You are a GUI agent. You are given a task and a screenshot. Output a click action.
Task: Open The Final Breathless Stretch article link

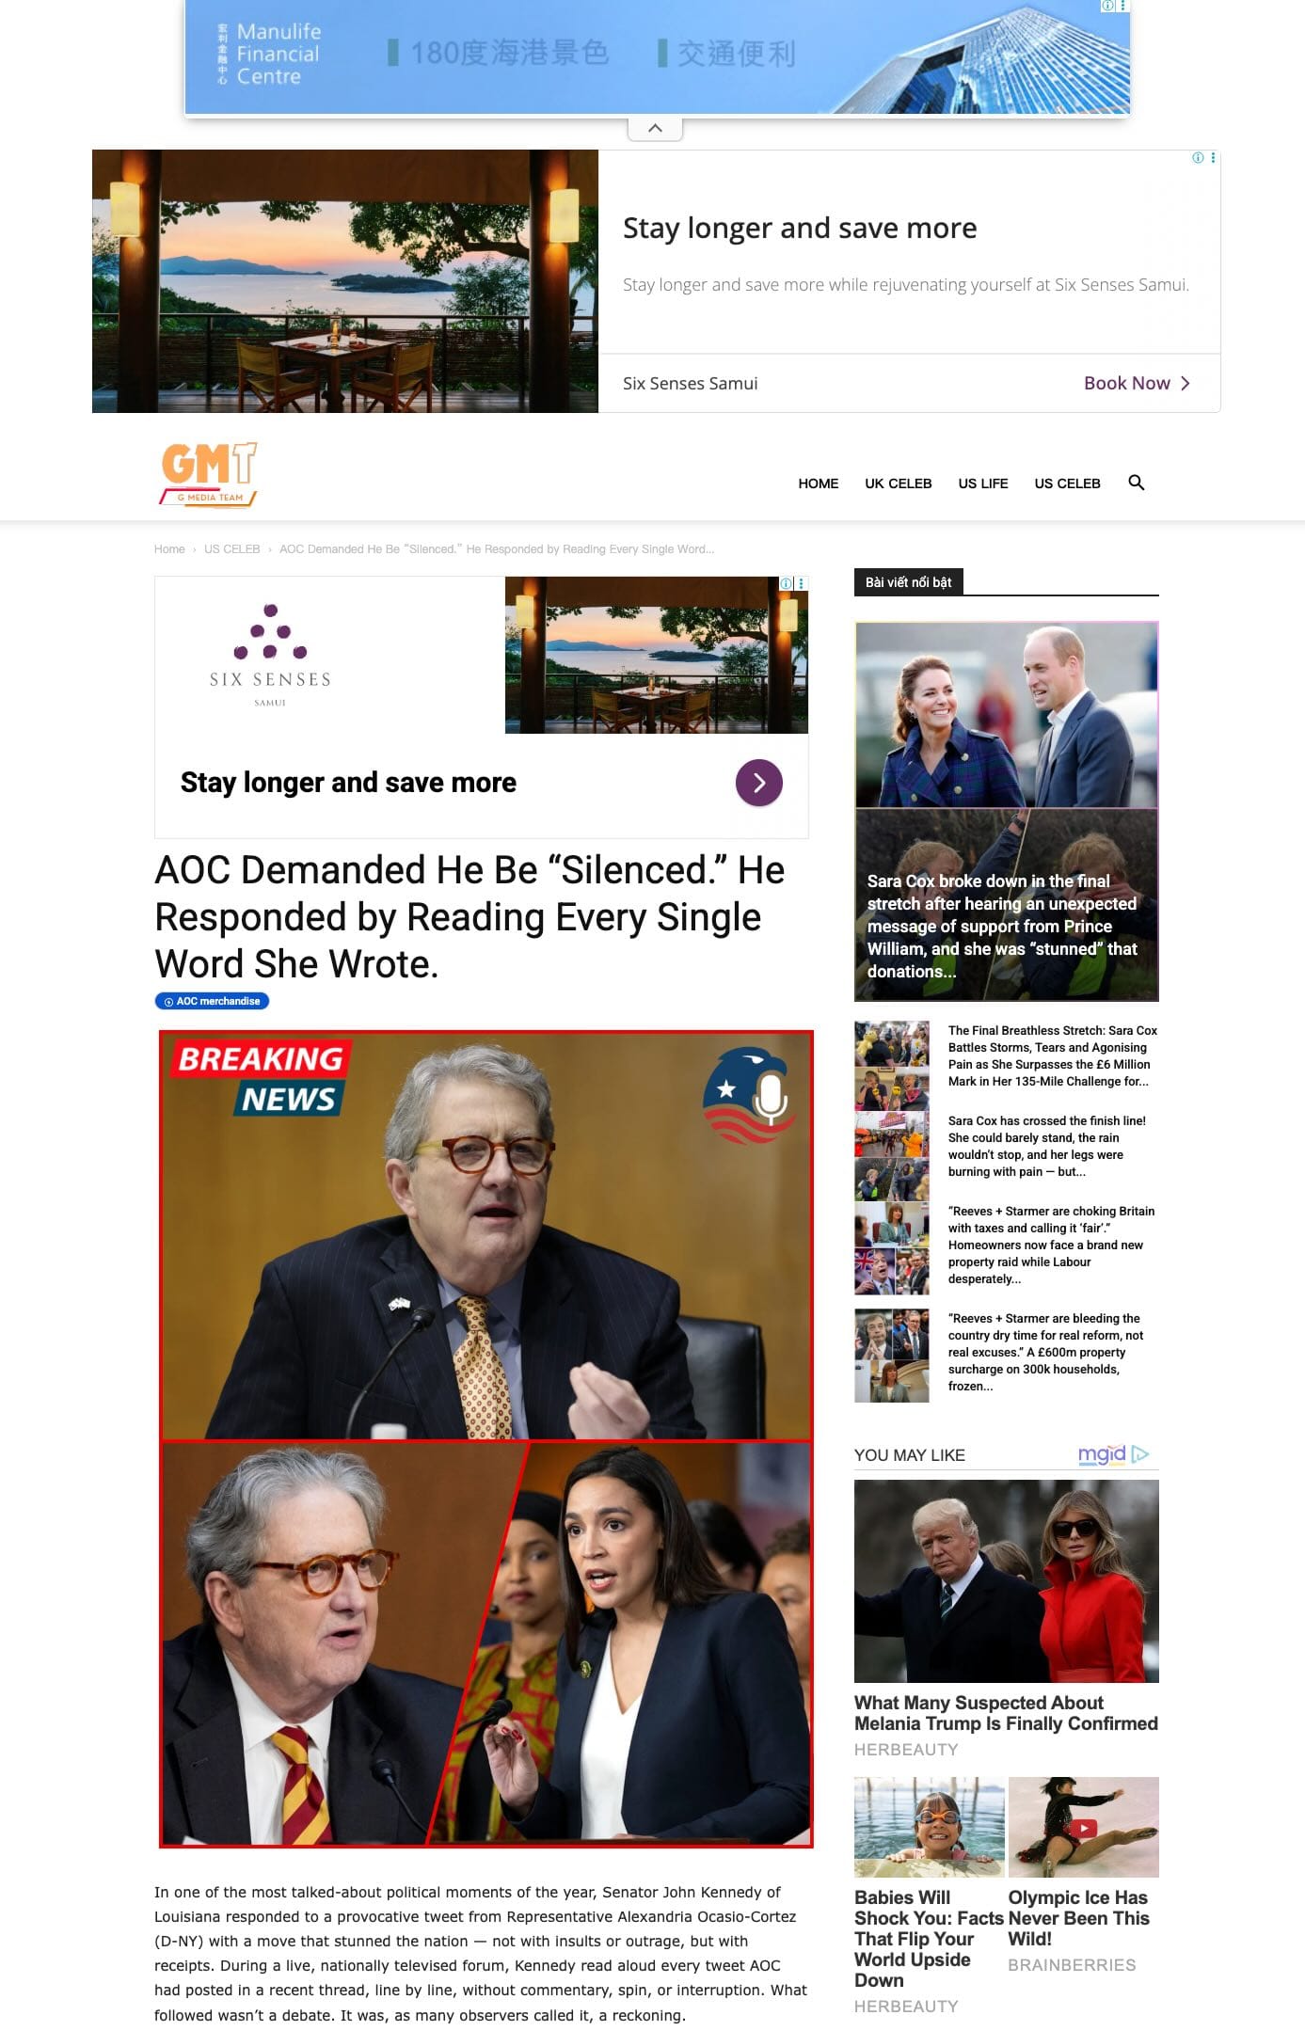(1052, 1055)
